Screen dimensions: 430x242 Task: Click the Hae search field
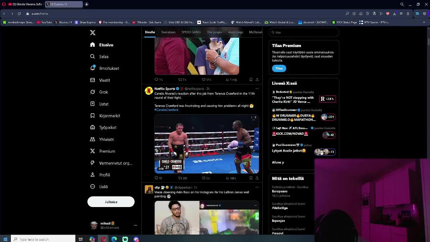click(304, 32)
